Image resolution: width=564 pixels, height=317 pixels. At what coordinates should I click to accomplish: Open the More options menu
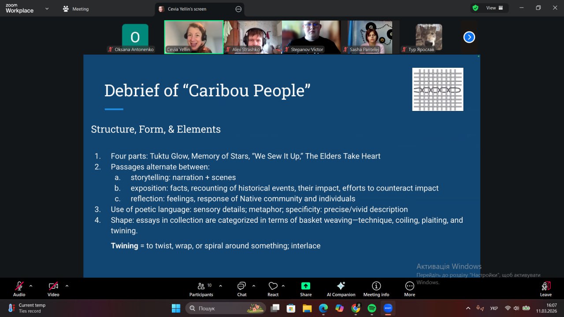point(409,289)
